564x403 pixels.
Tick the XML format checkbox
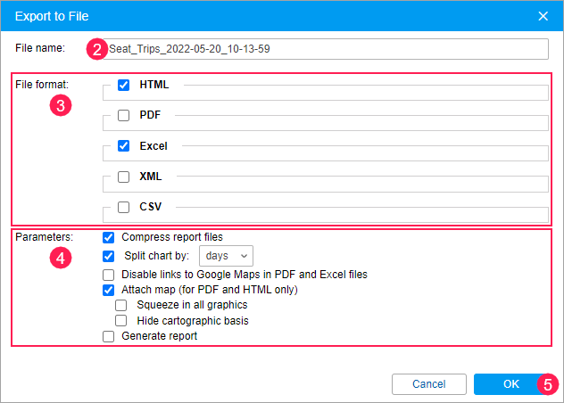point(124,177)
